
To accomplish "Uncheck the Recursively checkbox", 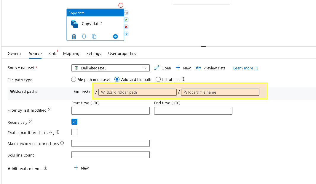I will point(74,122).
